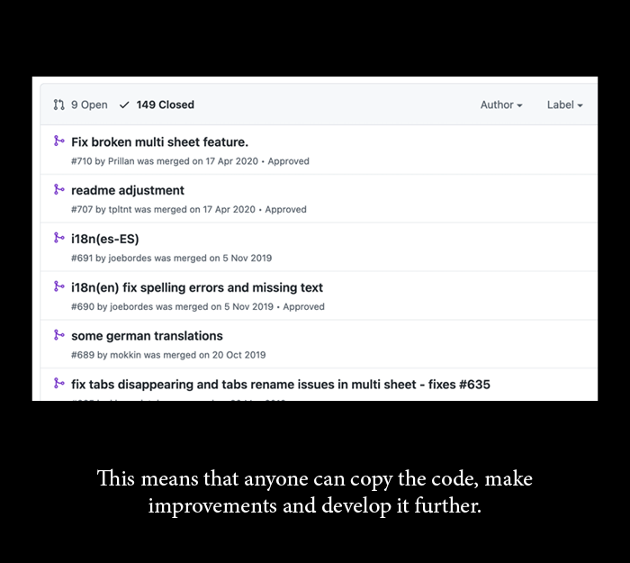Expand the Label filter dropdown
The height and width of the screenshot is (563, 630).
point(564,104)
